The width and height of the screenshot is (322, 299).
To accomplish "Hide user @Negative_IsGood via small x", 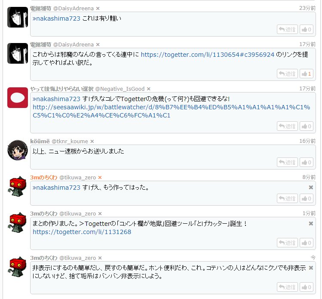I will pyautogui.click(x=149, y=89).
